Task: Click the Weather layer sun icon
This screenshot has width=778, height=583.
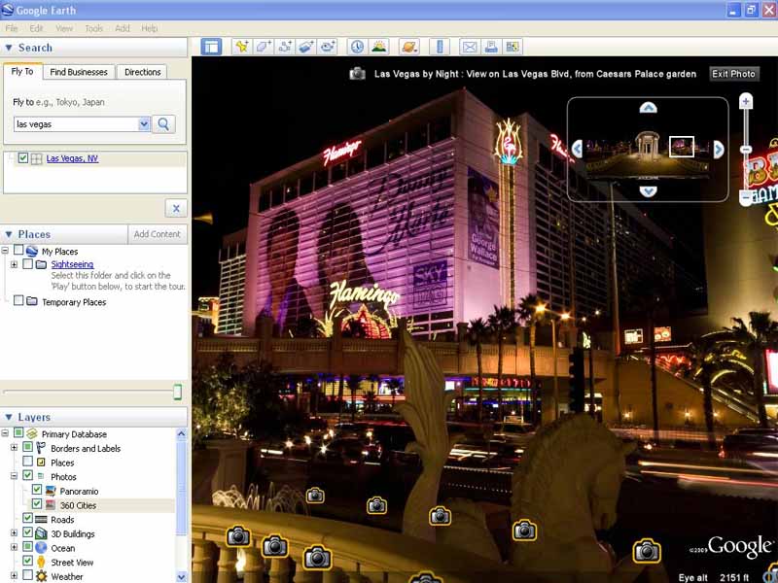Action: click(42, 576)
